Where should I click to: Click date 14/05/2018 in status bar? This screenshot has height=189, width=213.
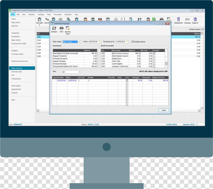tap(172, 124)
